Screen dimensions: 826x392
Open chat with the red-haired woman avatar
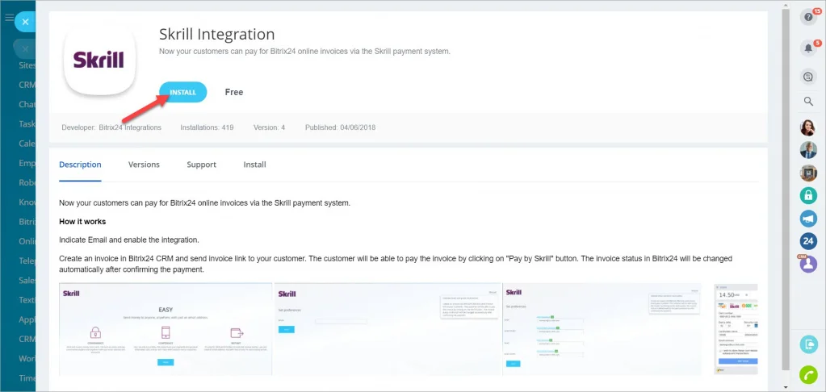point(808,127)
